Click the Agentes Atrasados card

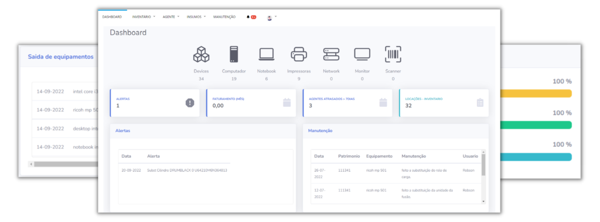[x=347, y=103]
